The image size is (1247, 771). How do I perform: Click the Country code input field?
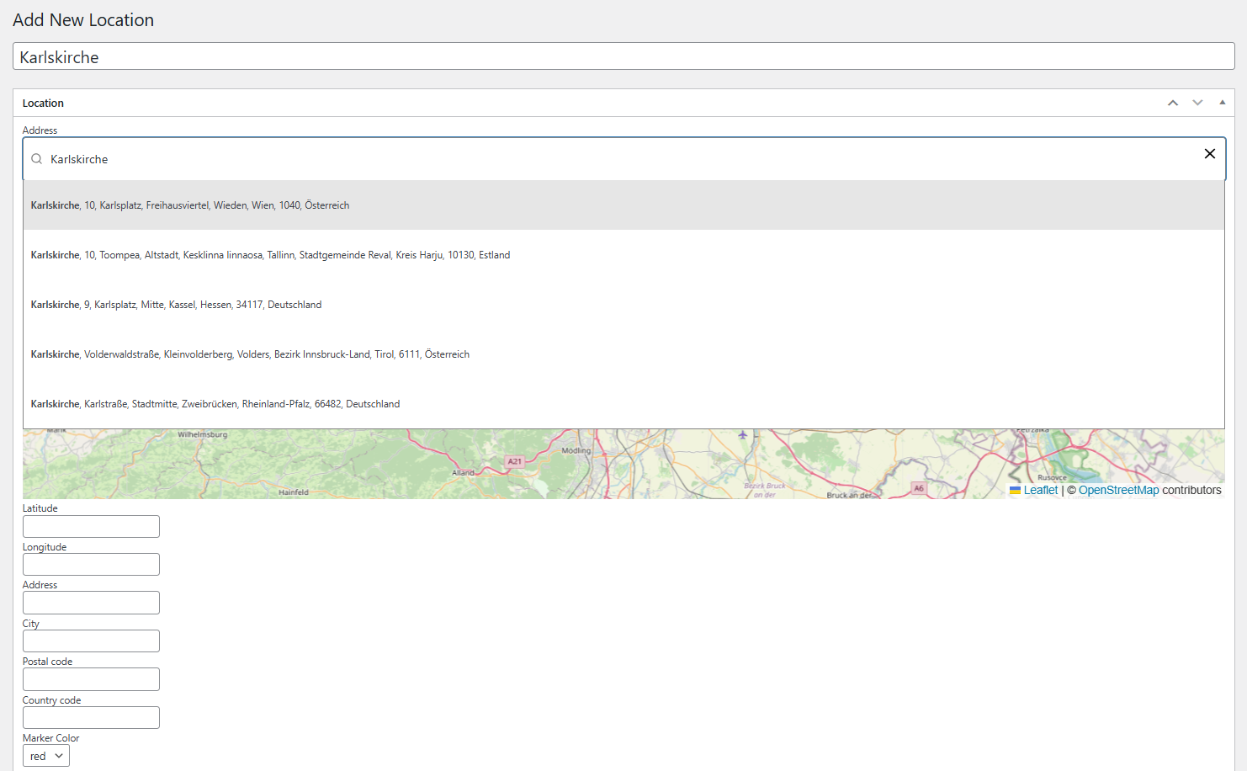(91, 718)
